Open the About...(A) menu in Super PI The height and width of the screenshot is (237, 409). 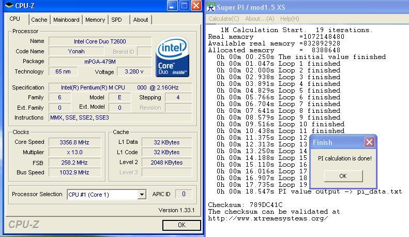260,19
